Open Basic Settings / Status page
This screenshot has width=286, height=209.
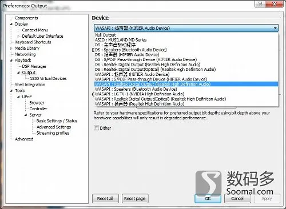(x=57, y=121)
